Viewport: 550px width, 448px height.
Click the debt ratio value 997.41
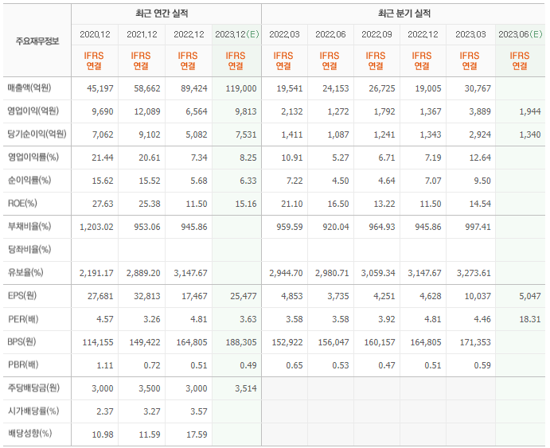478,227
